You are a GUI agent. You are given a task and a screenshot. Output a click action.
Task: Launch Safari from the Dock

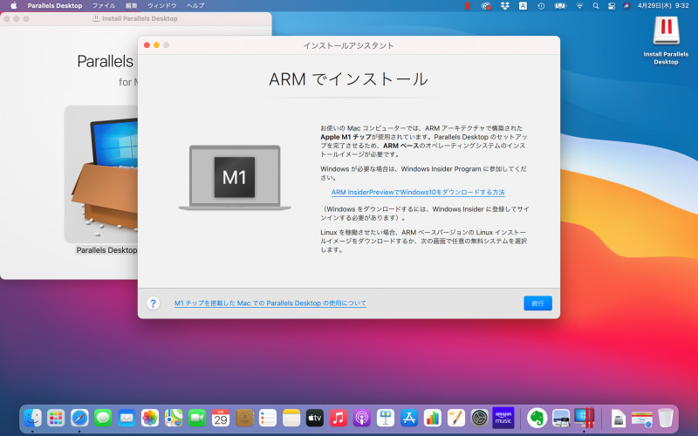click(79, 418)
